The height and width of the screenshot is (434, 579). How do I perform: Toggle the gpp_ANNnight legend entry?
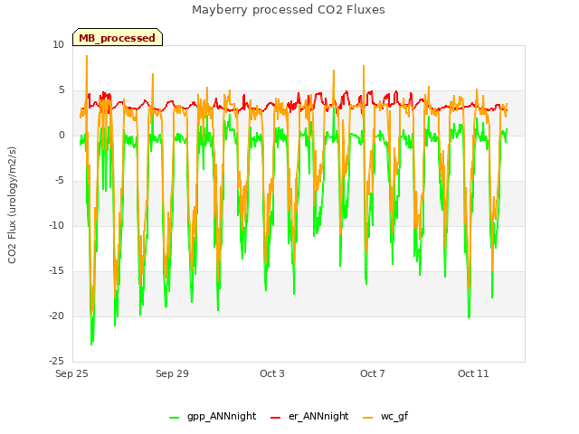213,416
